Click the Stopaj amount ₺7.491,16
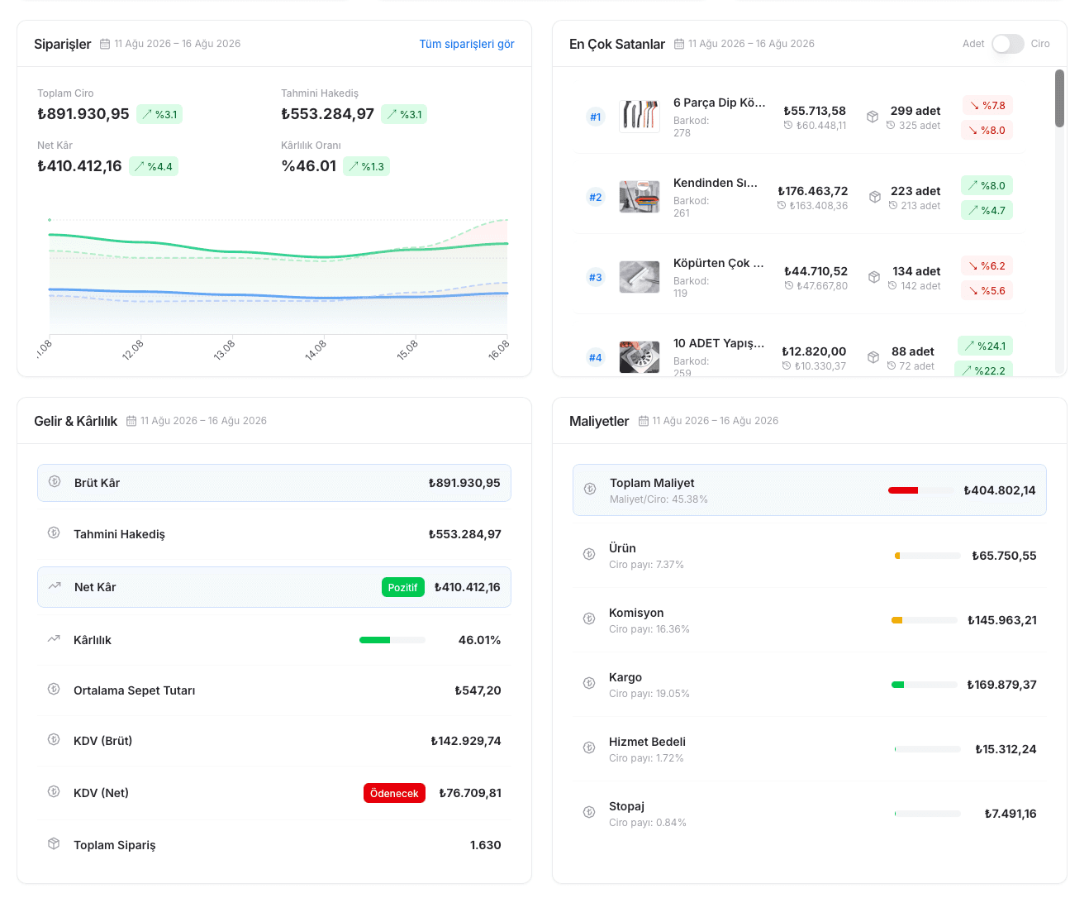The height and width of the screenshot is (898, 1089). click(x=1011, y=814)
